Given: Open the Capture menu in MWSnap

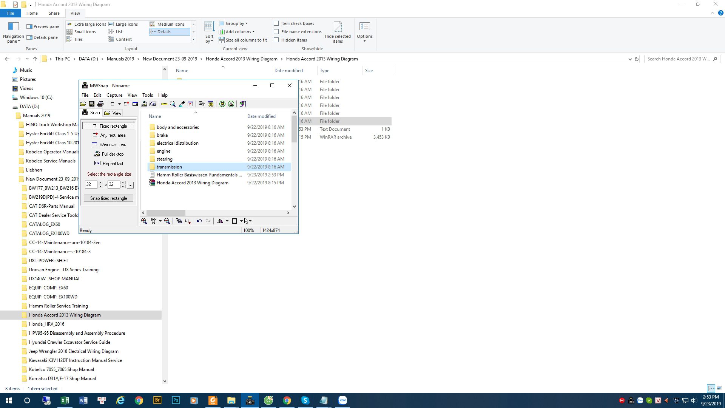Looking at the screenshot, I should (x=114, y=95).
